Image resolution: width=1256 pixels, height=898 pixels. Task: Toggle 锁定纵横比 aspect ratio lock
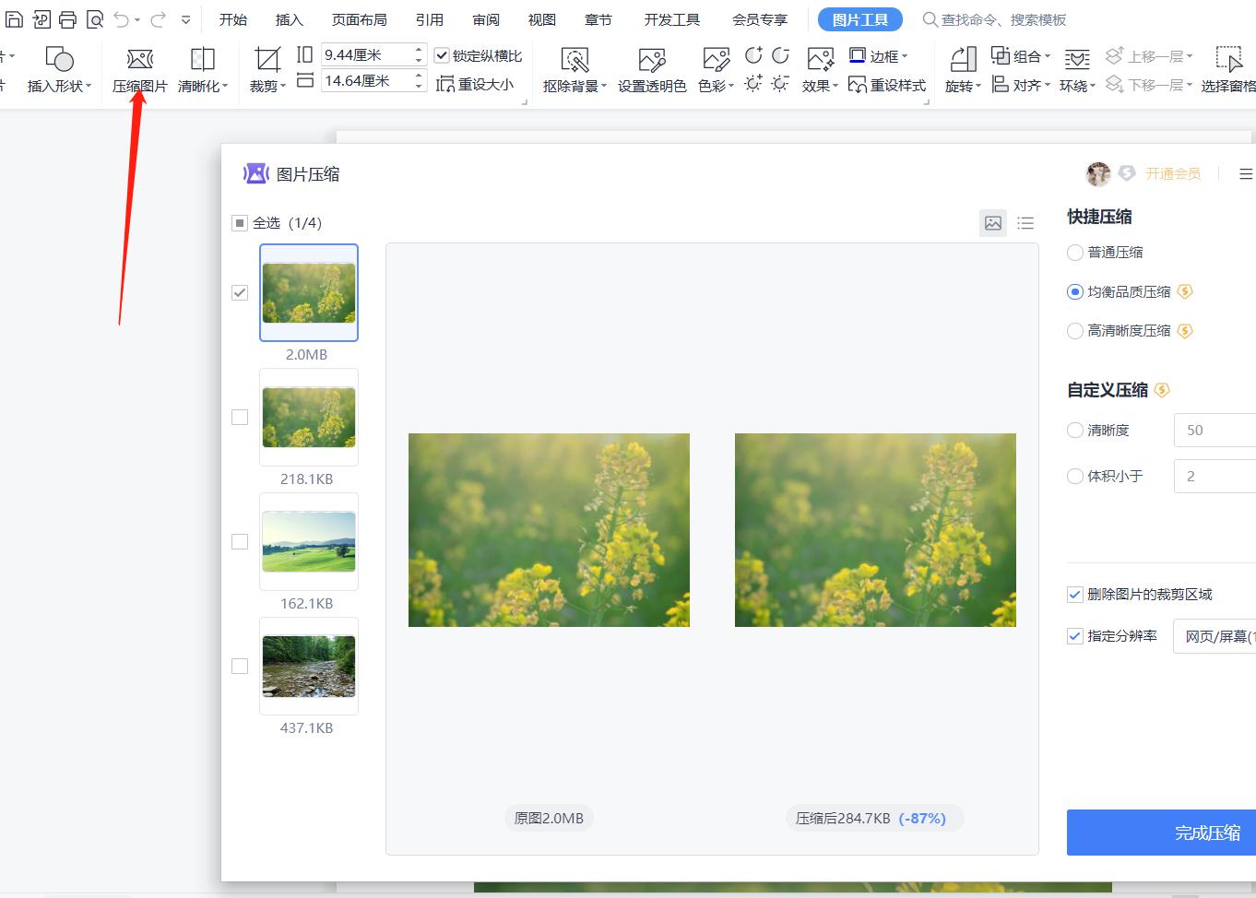click(443, 54)
